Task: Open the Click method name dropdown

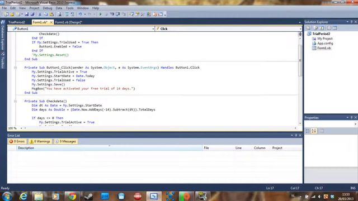Action: [x=300, y=29]
